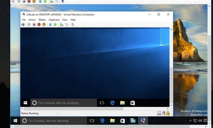Reset L2Guest with the green play-bar icon
Viewport: 213px width, 128px height.
click(55, 25)
